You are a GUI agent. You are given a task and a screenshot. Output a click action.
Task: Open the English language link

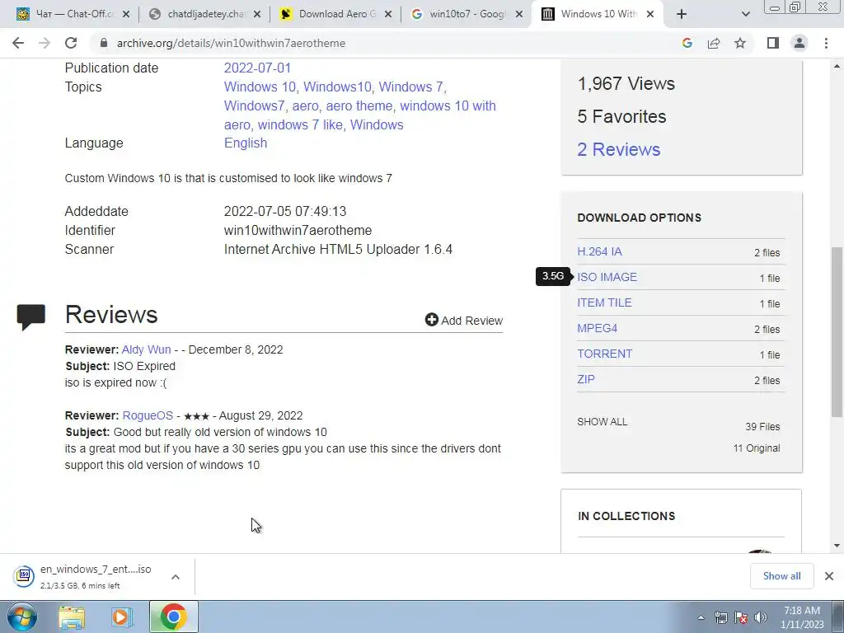(x=246, y=143)
